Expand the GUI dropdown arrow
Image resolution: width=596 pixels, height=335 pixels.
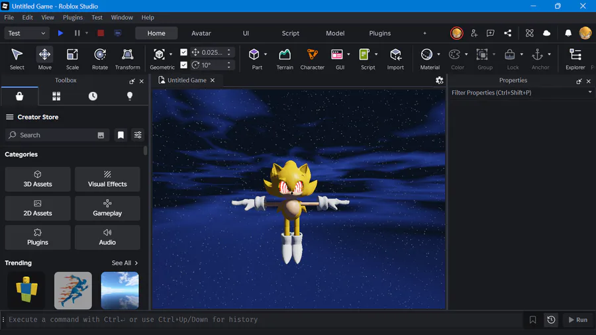click(348, 54)
